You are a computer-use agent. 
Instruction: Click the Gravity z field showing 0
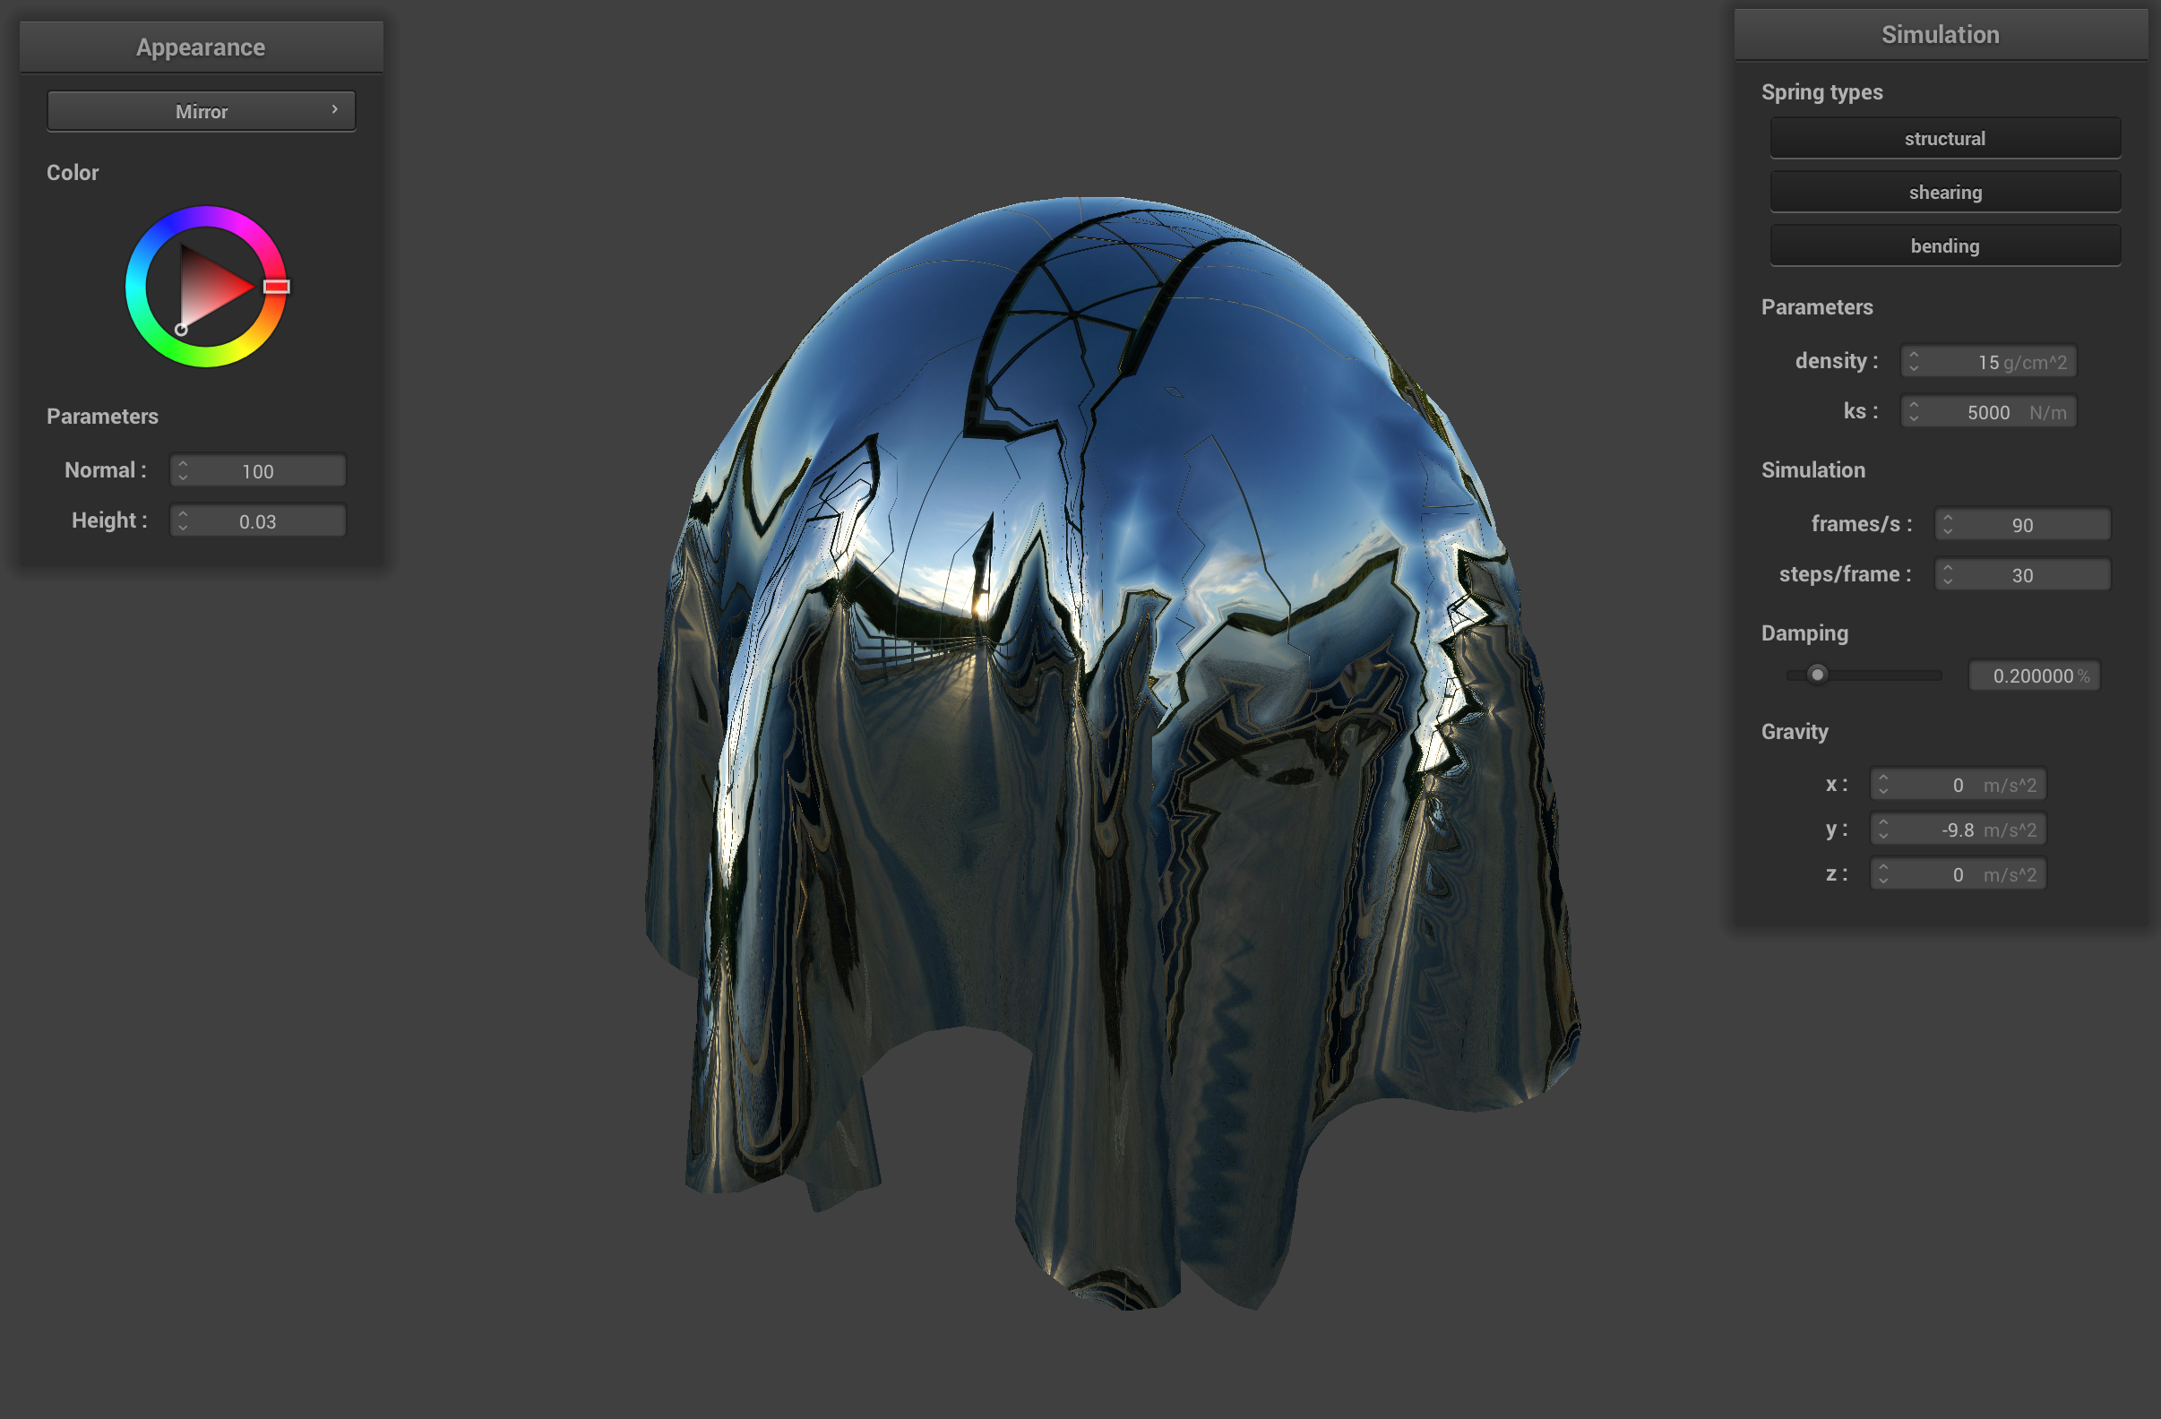click(1957, 873)
